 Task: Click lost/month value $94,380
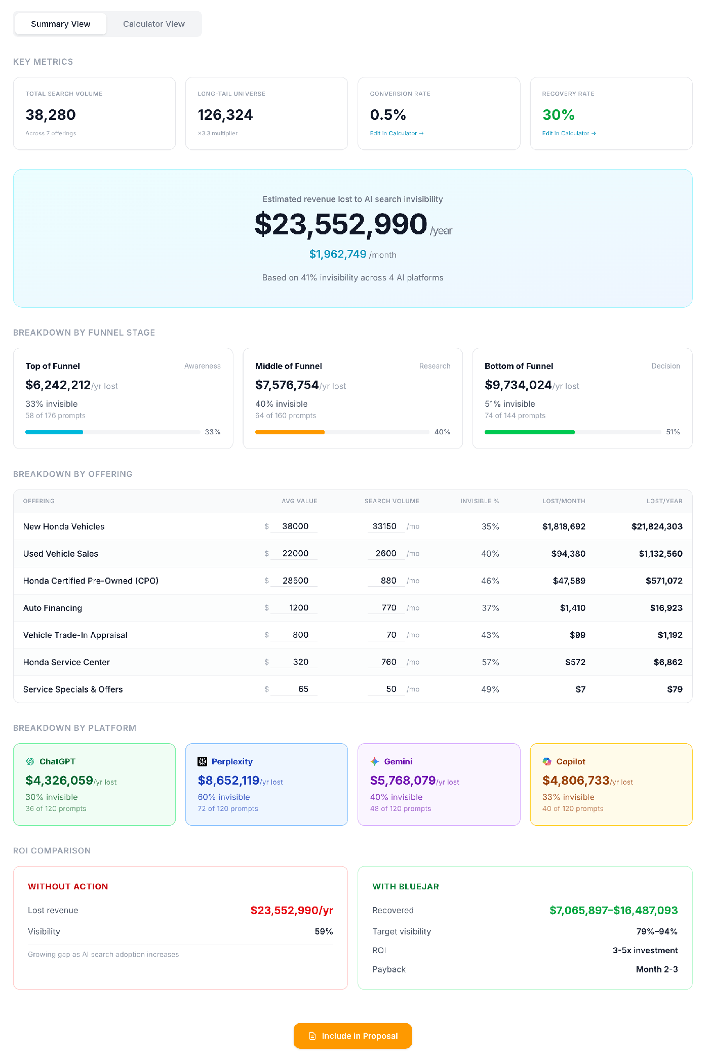[568, 554]
